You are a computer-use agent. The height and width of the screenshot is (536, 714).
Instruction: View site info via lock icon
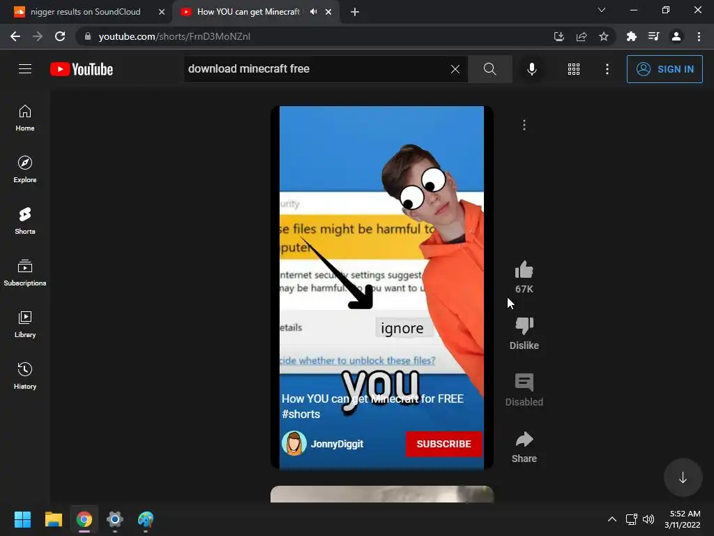pos(88,36)
